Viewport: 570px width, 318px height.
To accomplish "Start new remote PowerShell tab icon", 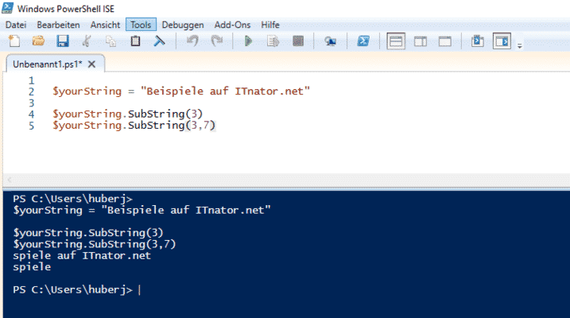I will 330,41.
